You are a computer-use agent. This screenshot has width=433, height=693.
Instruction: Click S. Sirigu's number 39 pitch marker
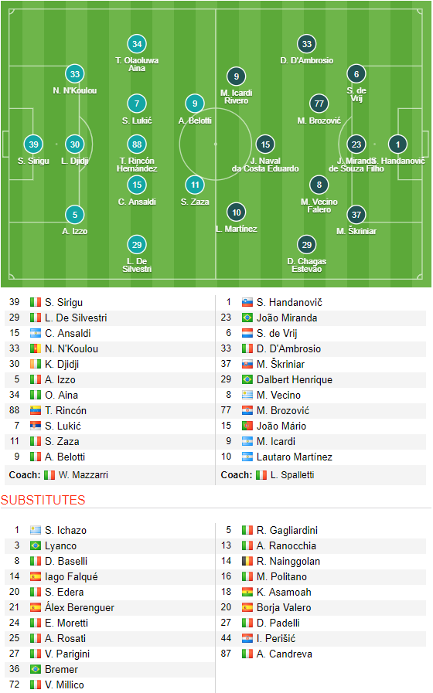33,144
